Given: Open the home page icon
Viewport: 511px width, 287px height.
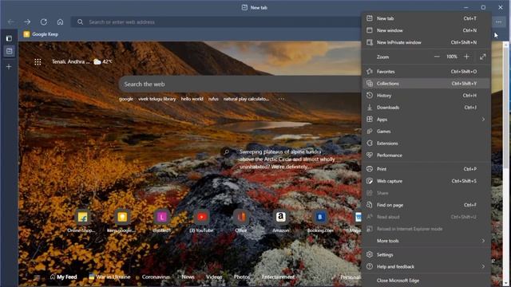Looking at the screenshot, I should click(x=61, y=22).
